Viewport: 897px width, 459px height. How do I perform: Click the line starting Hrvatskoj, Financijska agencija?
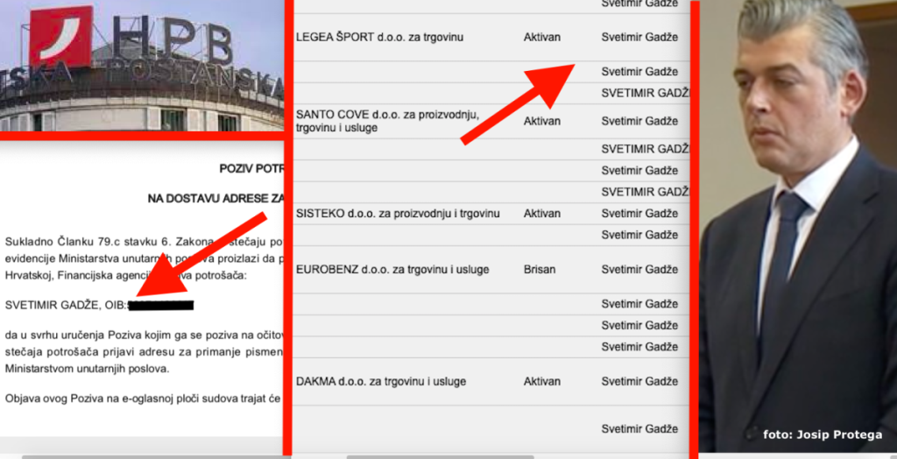[x=126, y=276]
